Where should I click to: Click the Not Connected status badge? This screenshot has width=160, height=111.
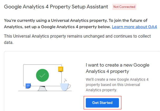pos(124,7)
